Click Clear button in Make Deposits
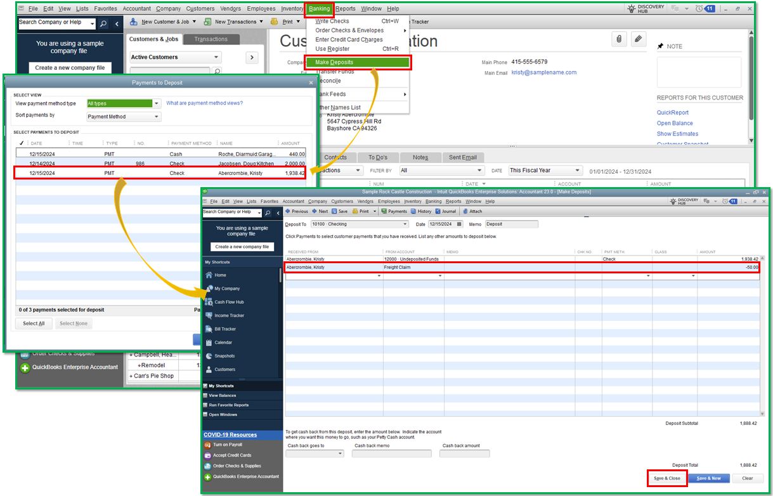 point(748,478)
